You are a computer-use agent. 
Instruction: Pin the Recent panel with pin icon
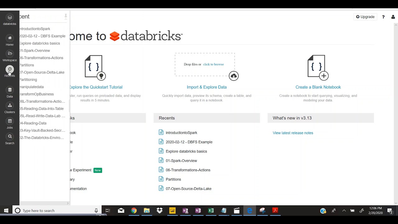[66, 16]
